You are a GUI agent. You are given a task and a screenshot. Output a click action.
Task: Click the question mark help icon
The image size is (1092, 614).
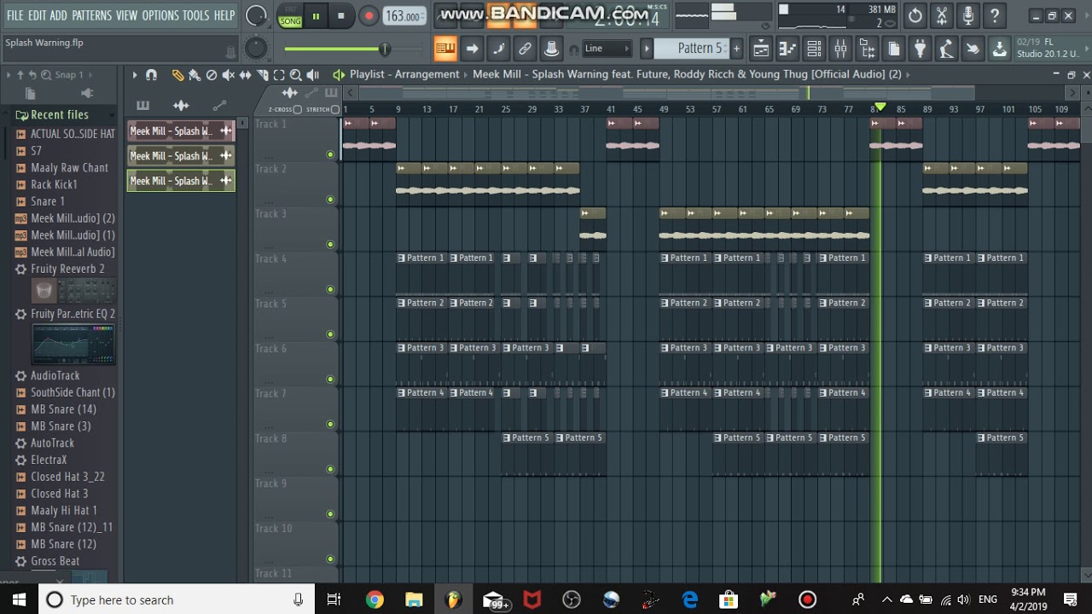click(995, 15)
